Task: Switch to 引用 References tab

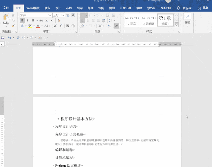Action: [x=79, y=8]
